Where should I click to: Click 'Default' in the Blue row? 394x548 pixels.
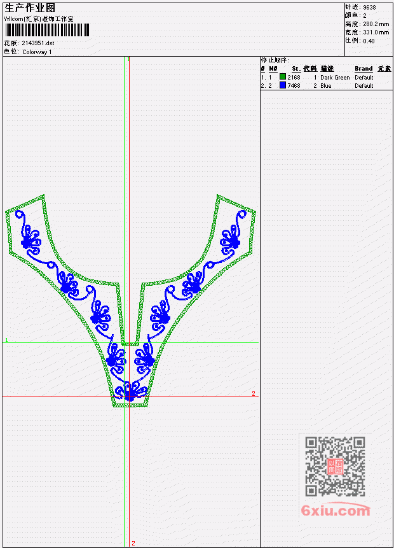364,86
